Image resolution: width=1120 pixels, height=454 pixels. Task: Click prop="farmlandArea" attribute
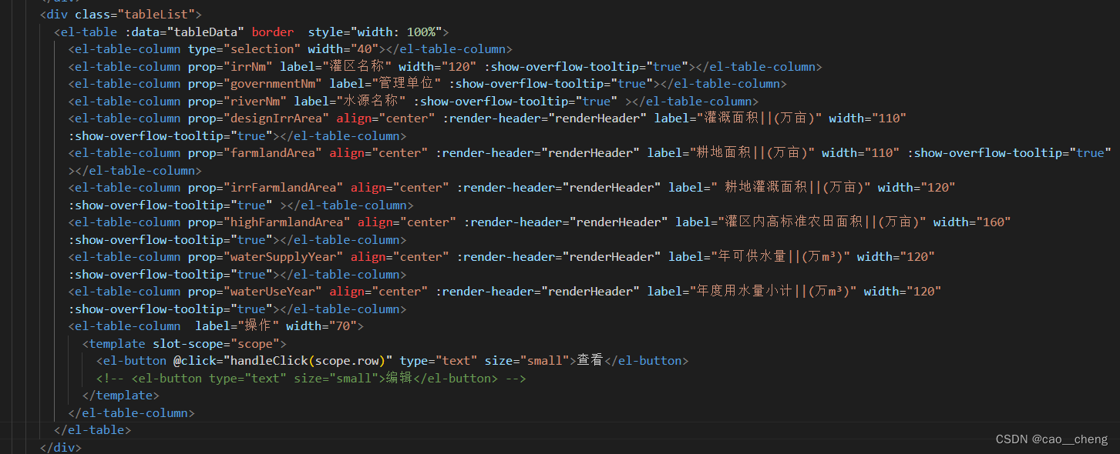pyautogui.click(x=255, y=153)
